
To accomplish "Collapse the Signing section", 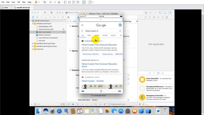I will 70,51.
